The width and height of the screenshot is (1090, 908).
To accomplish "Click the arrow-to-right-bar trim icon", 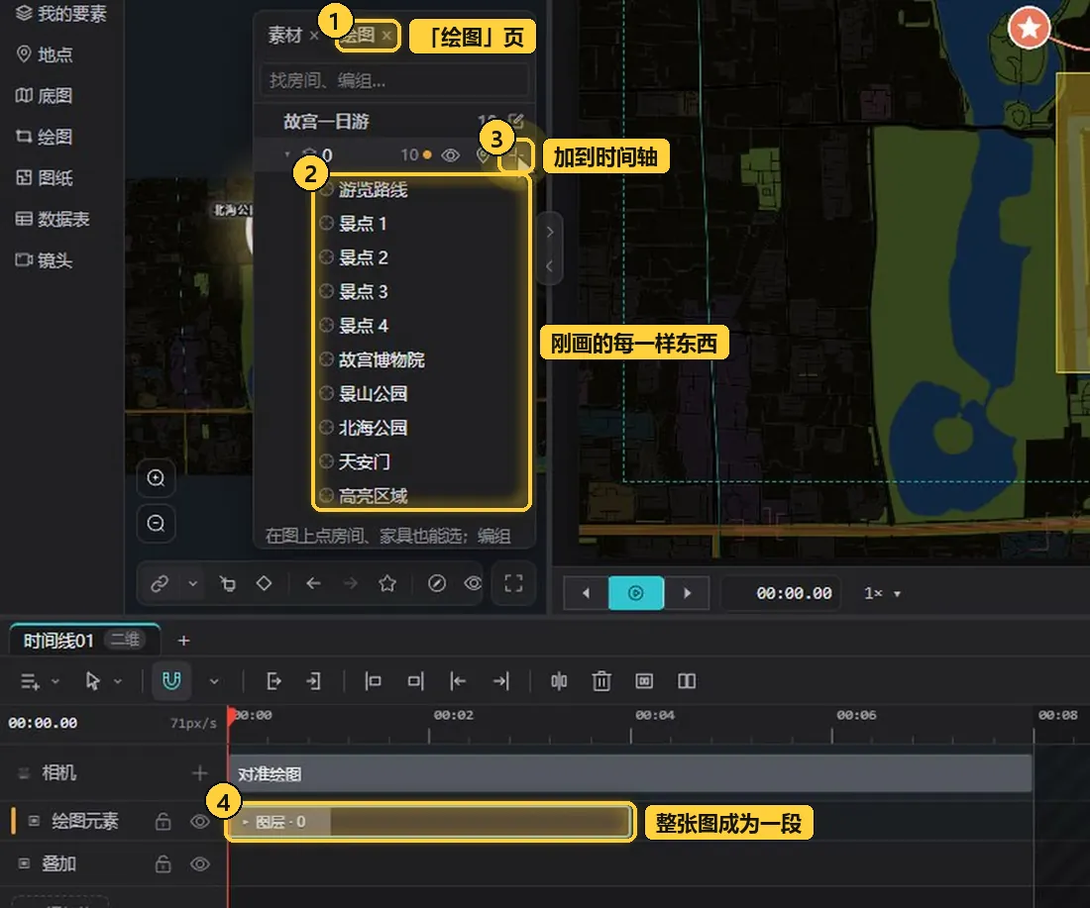I will coord(501,681).
